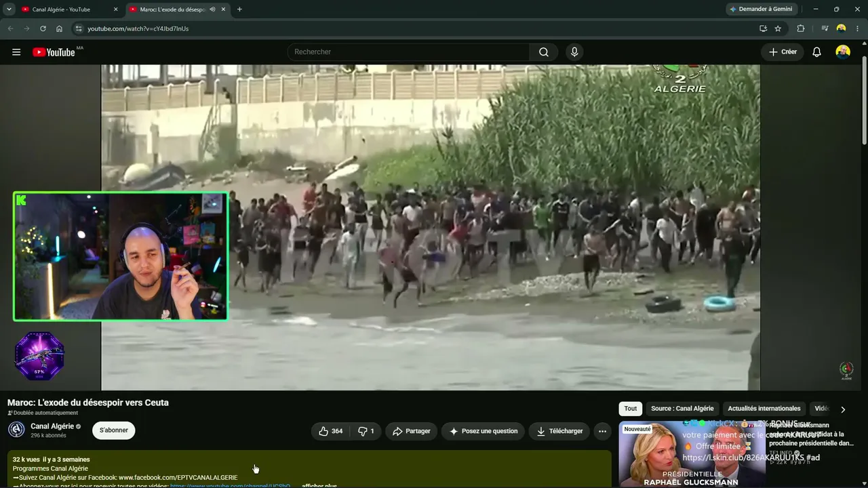The image size is (868, 488).
Task: Click the main video player to pause
Action: (431, 227)
